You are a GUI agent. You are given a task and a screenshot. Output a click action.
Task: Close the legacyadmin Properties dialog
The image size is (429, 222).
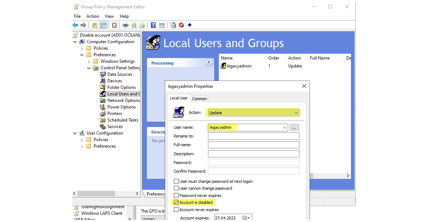(304, 86)
